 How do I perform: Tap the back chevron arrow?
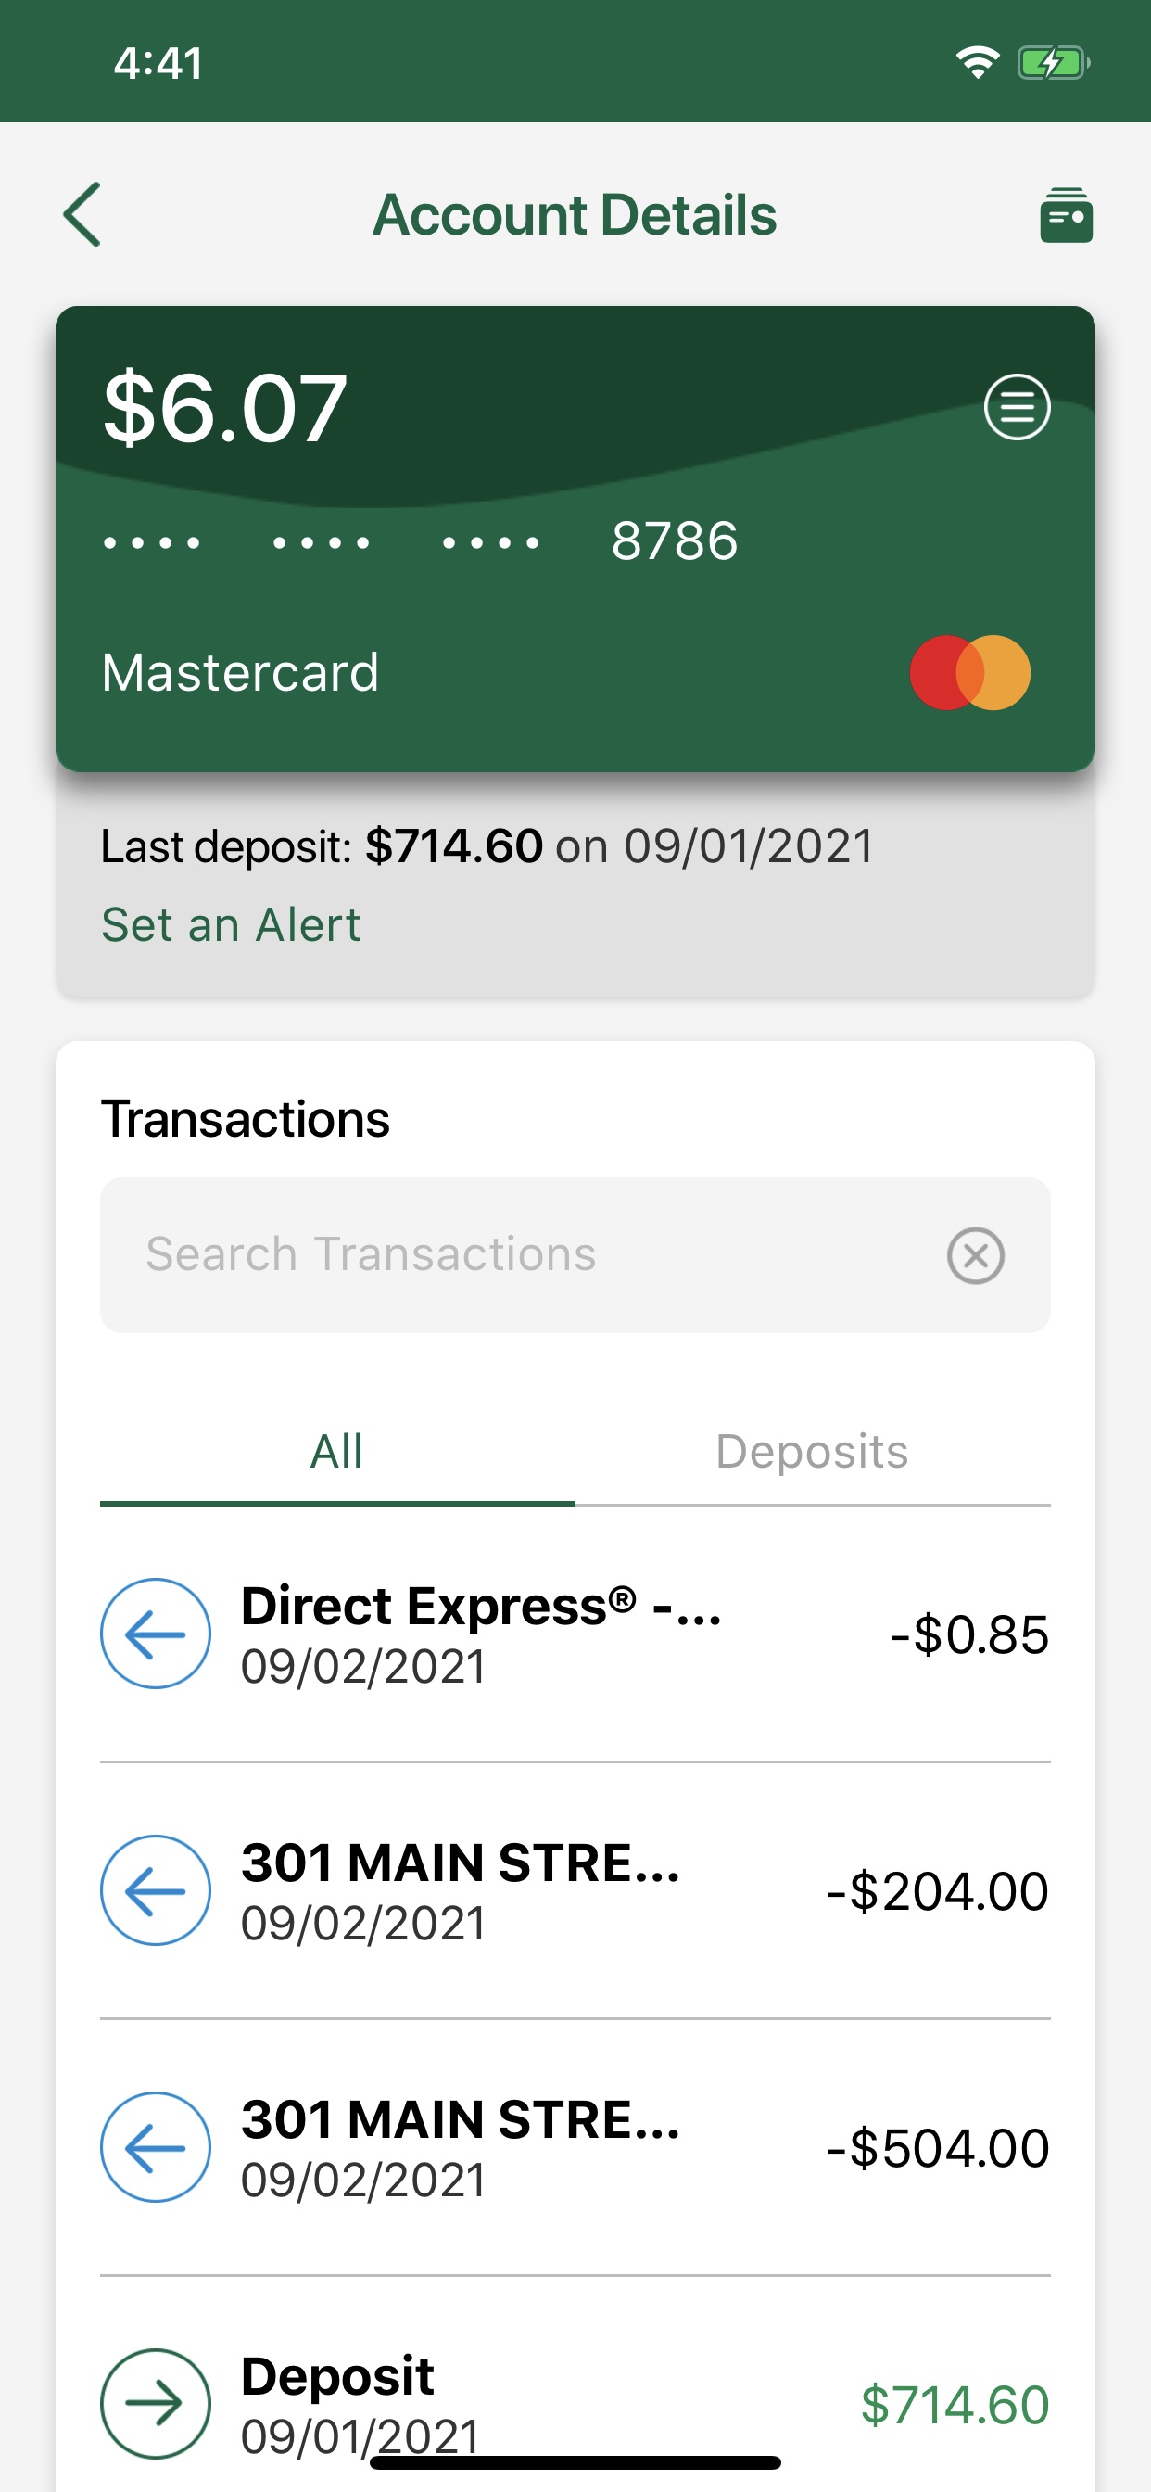(x=82, y=214)
